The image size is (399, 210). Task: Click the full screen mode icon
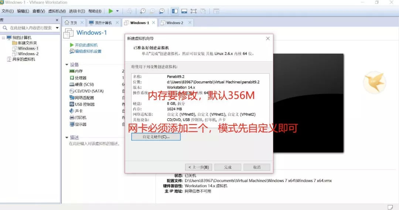(x=194, y=11)
